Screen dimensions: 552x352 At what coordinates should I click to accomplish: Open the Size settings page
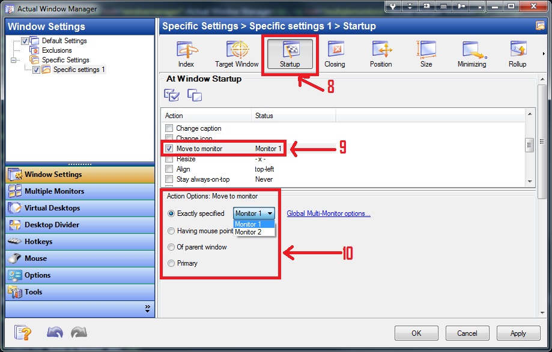pyautogui.click(x=426, y=54)
